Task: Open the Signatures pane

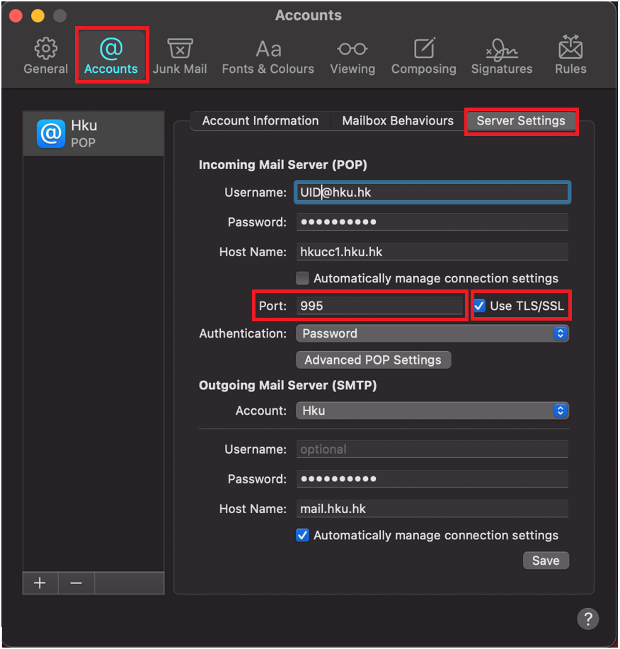Action: pyautogui.click(x=502, y=55)
